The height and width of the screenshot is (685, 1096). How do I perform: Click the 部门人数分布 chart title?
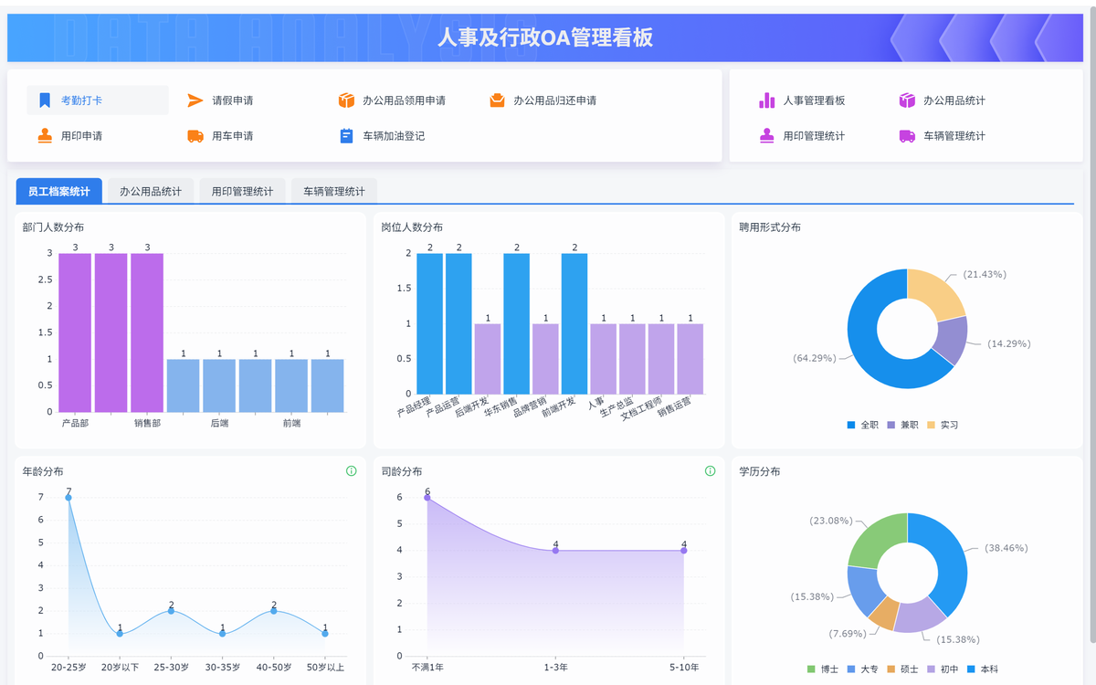(53, 227)
